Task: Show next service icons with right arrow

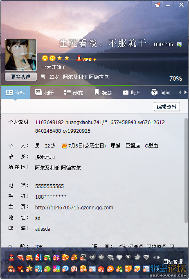Action: [158, 257]
